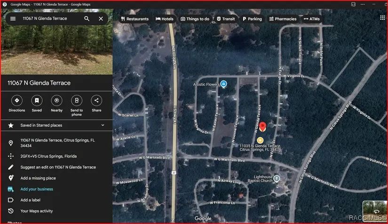The width and height of the screenshot is (388, 224).
Task: Click Send to phone icon
Action: 77,101
